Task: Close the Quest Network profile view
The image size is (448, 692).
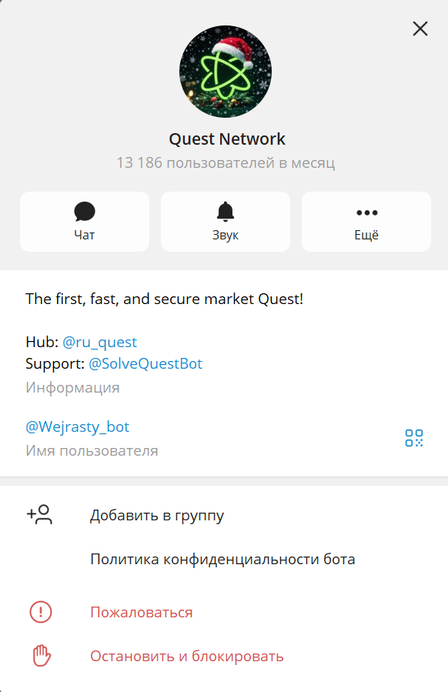Action: (x=420, y=28)
